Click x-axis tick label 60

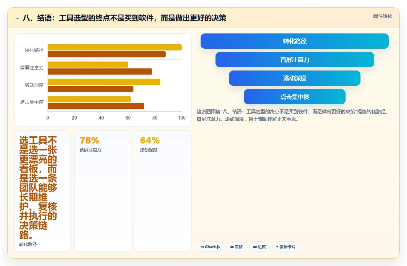click(x=128, y=118)
